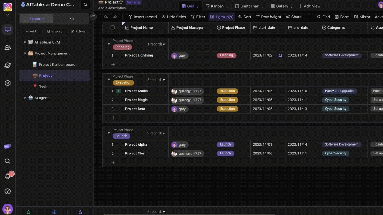
Task: Open the Task datasheet in explorer tree
Action: [43, 87]
